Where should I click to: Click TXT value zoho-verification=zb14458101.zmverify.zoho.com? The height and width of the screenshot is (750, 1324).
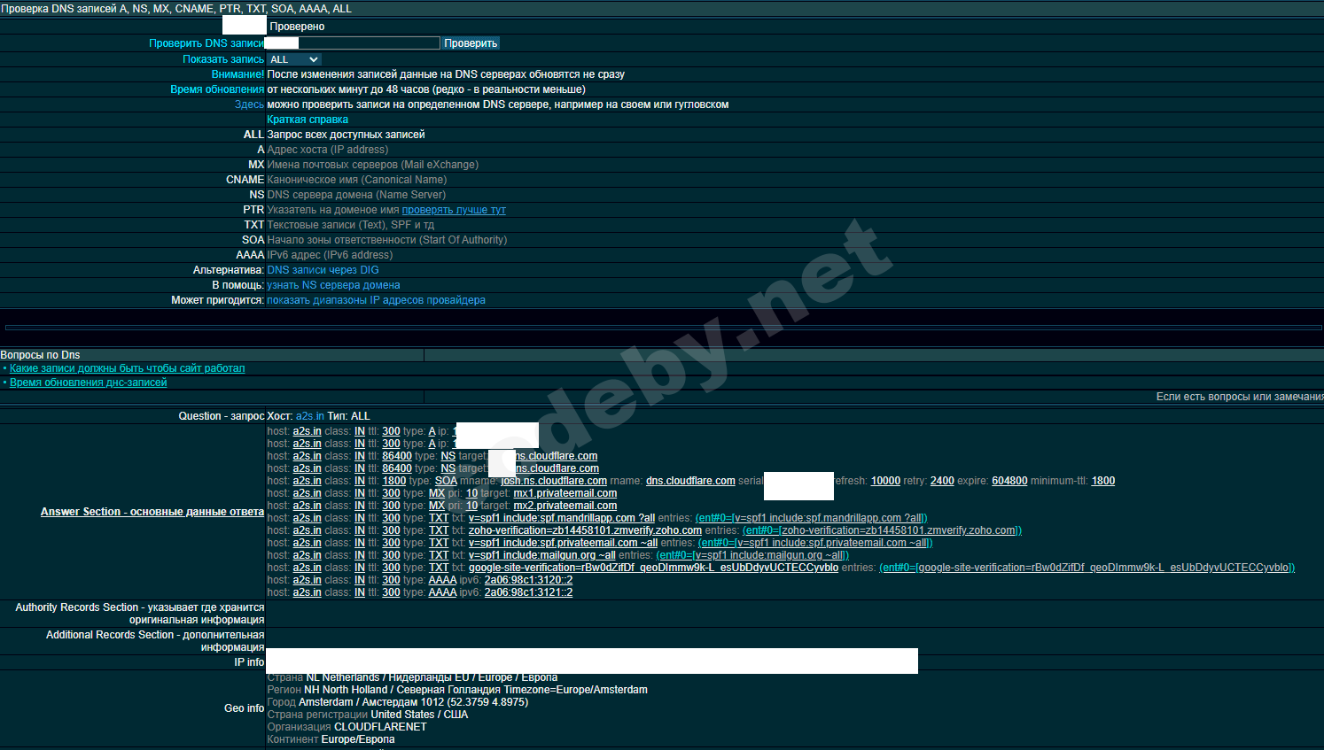[585, 530]
